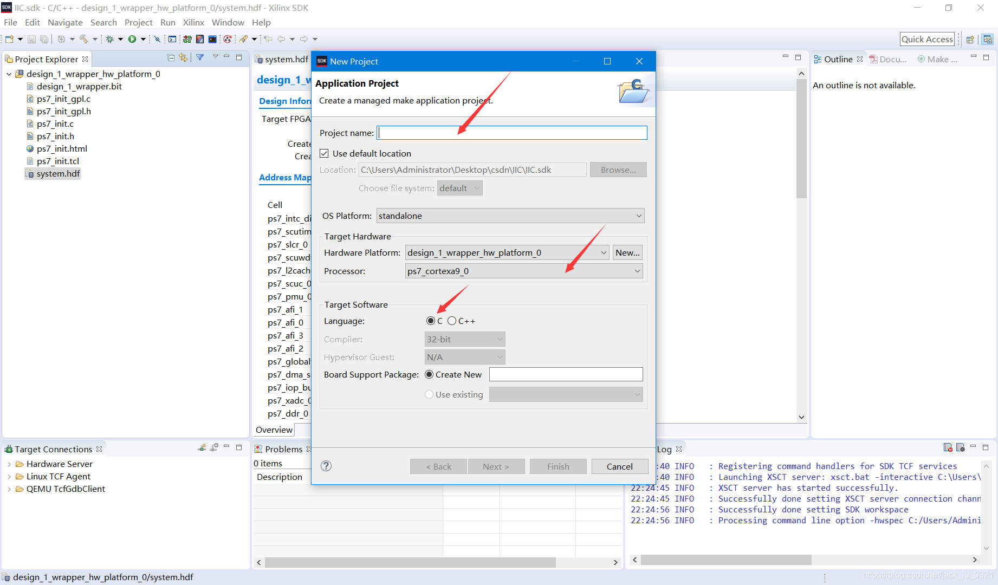The width and height of the screenshot is (998, 585).
Task: Collapse the design_1_wrapper_hw_platform_0 tree node
Action: [x=9, y=74]
